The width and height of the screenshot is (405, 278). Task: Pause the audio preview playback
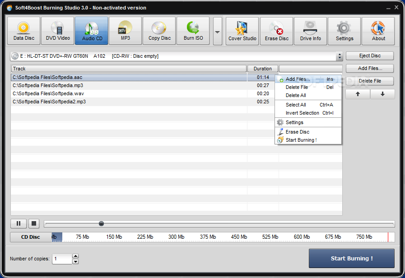coord(19,223)
